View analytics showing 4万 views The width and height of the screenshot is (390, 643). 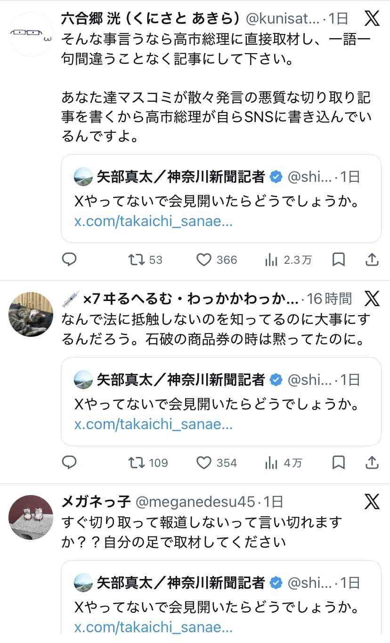pos(271,463)
